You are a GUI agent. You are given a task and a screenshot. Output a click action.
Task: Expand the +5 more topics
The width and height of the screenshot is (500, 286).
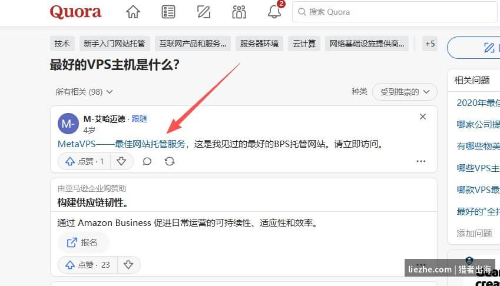coord(430,44)
